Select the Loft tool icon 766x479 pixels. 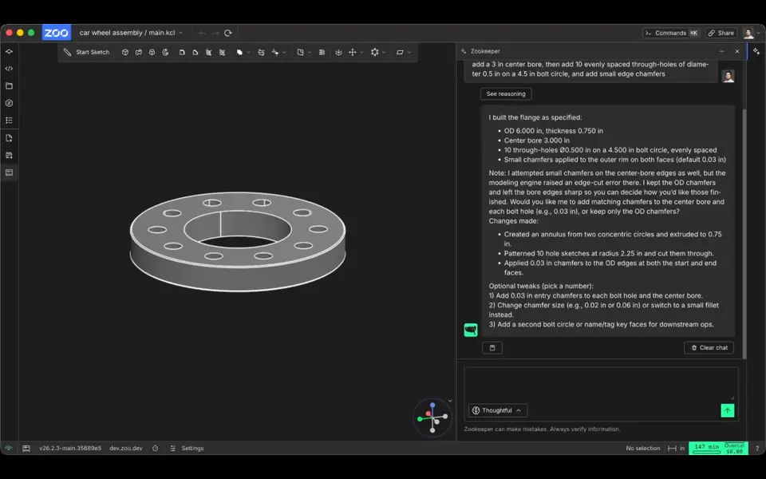[x=152, y=53]
